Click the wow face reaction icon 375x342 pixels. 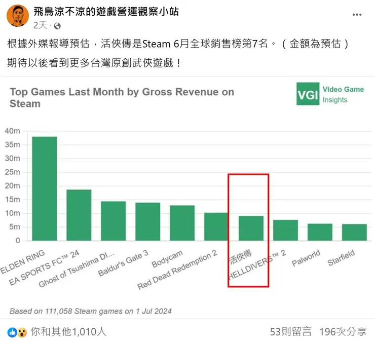(22, 332)
